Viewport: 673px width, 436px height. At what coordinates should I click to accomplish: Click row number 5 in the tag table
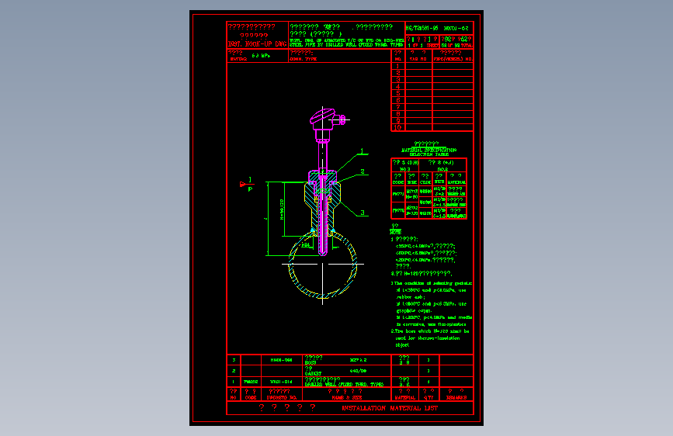398,93
